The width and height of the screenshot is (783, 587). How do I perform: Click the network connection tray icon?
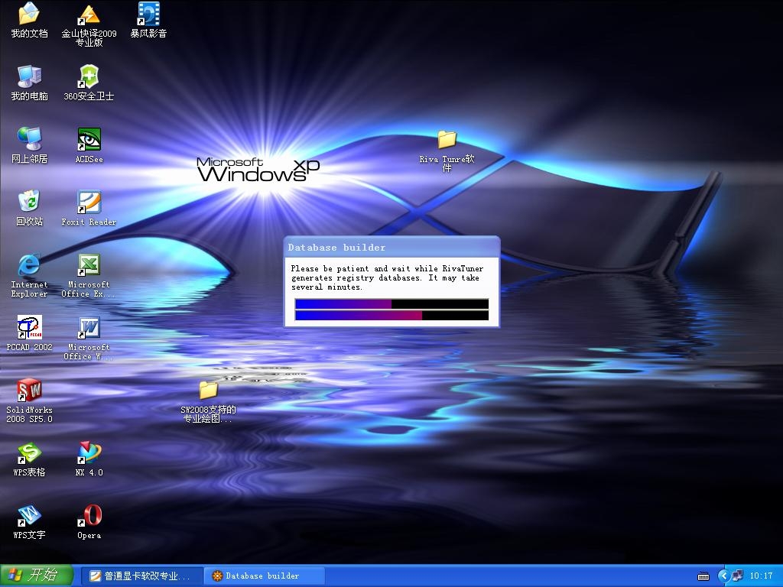(737, 576)
